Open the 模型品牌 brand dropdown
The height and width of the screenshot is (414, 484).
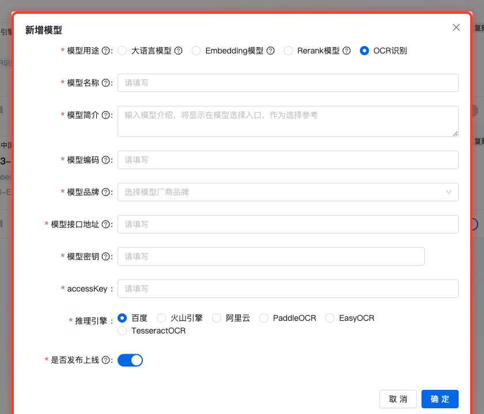288,192
